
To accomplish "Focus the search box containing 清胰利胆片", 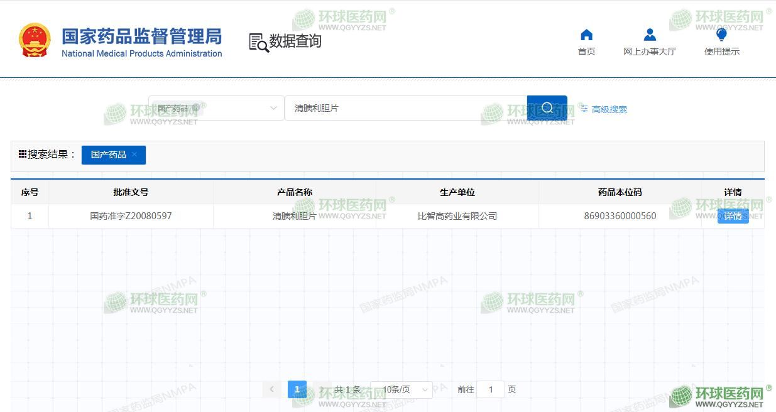I will pos(405,108).
